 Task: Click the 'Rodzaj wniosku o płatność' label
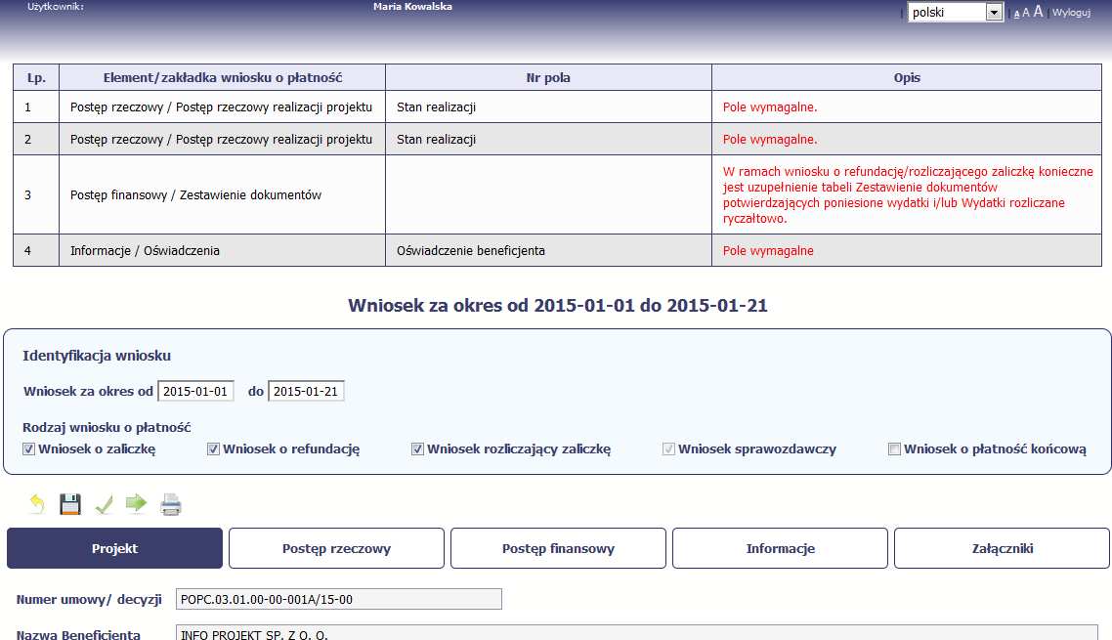107,427
